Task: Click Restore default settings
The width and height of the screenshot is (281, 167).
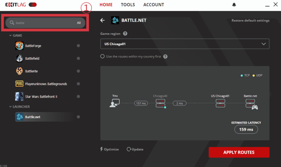Action: [x=250, y=20]
